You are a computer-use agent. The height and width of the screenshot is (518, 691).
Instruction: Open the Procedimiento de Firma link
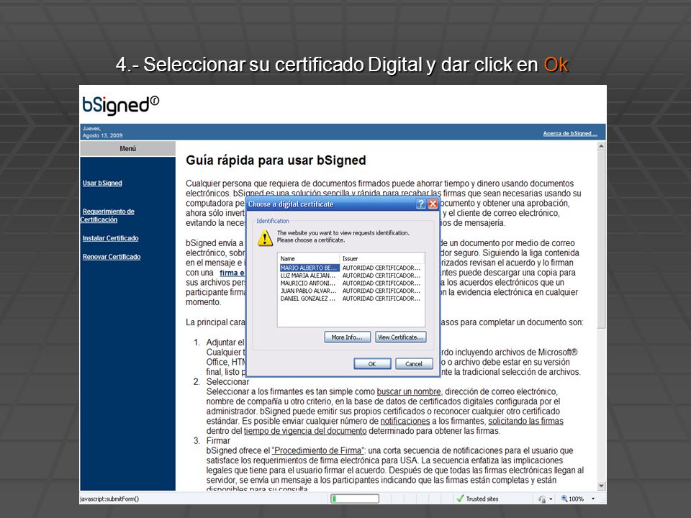click(318, 450)
